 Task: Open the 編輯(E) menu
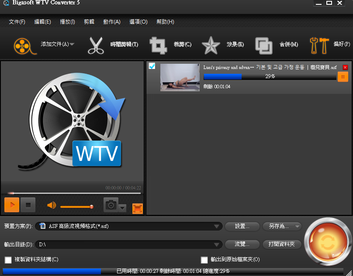[x=42, y=22]
